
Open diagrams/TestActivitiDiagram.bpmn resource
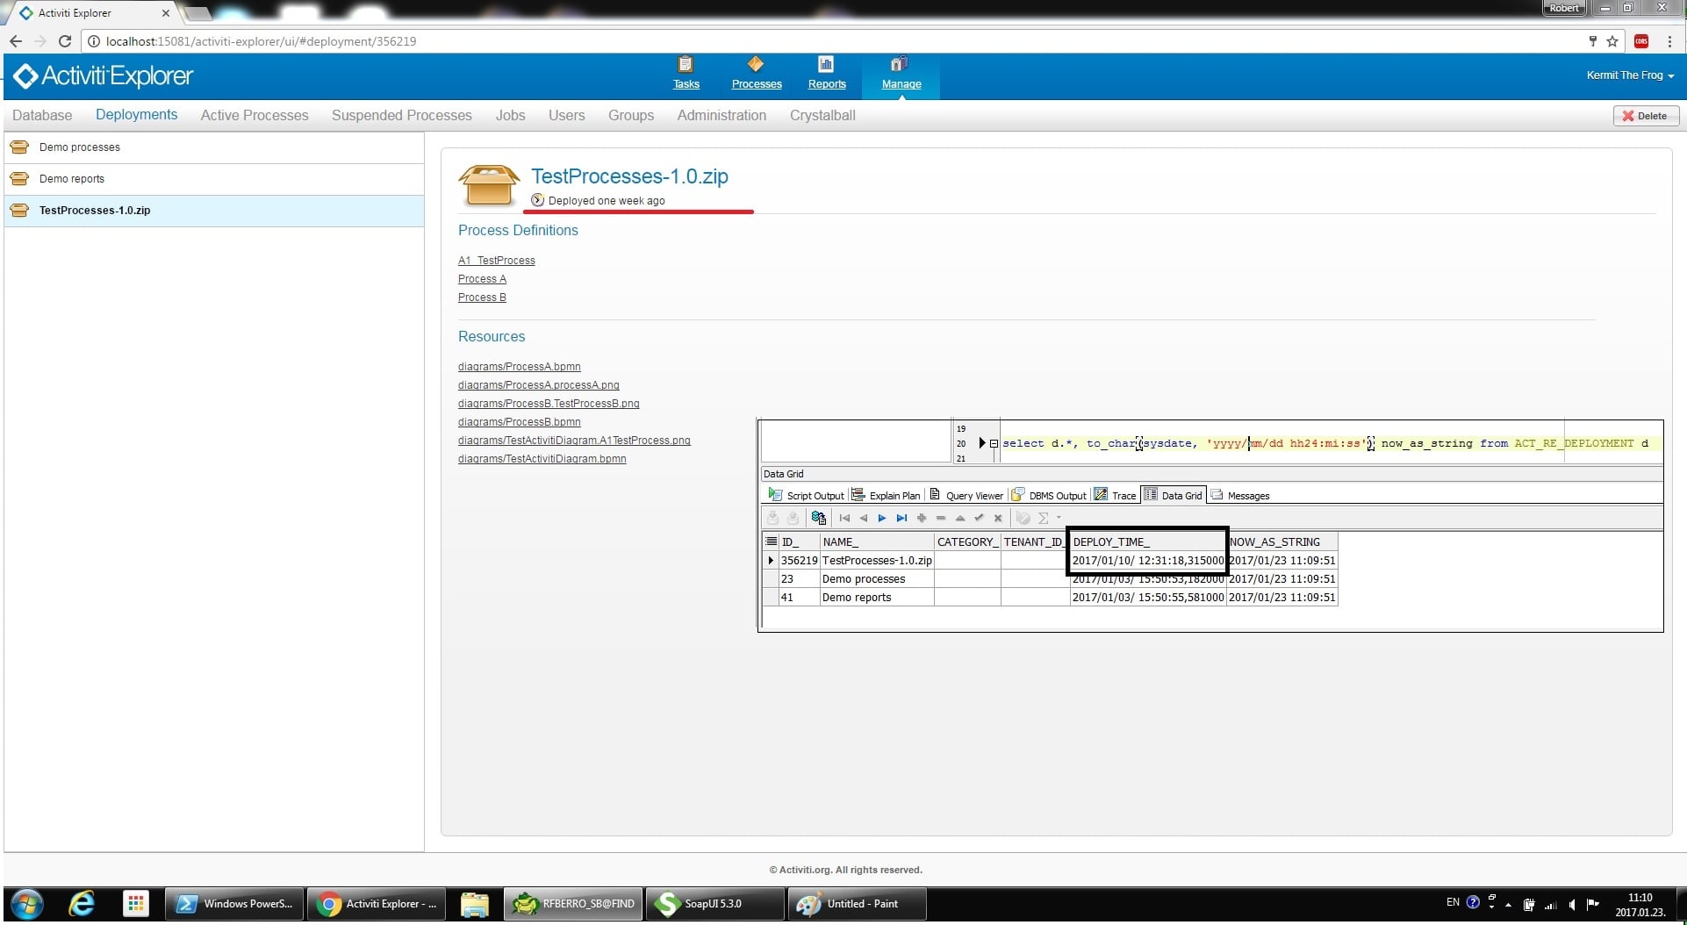(542, 459)
